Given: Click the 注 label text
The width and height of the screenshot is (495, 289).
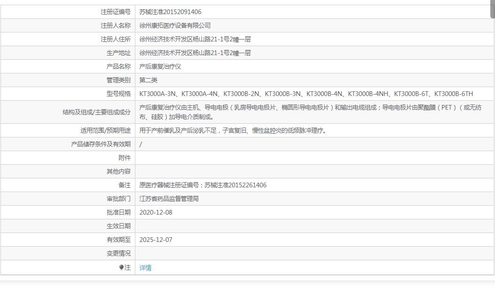Looking at the screenshot, I should coord(127,267).
